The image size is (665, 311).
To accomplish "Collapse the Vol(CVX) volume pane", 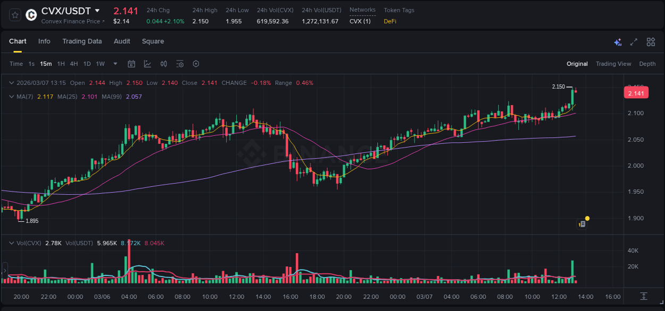I will click(x=11, y=243).
